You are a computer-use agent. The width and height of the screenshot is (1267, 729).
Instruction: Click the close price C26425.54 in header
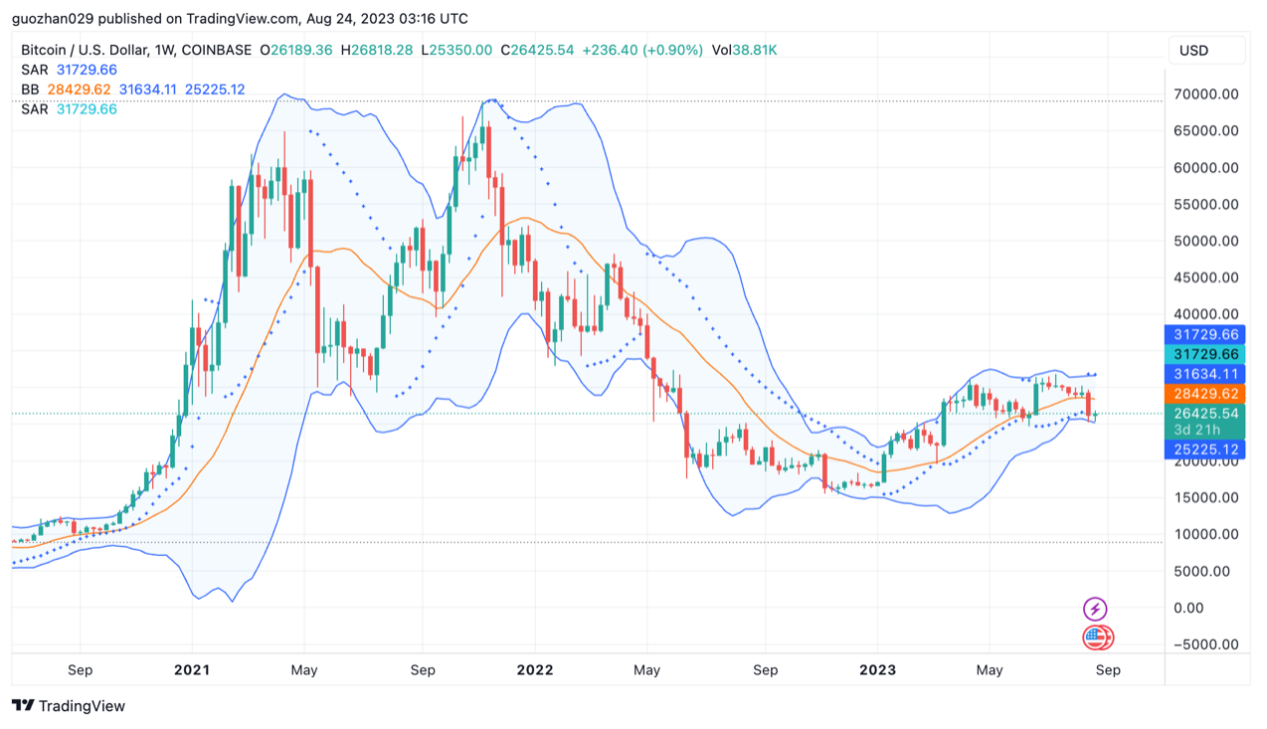pyautogui.click(x=537, y=50)
